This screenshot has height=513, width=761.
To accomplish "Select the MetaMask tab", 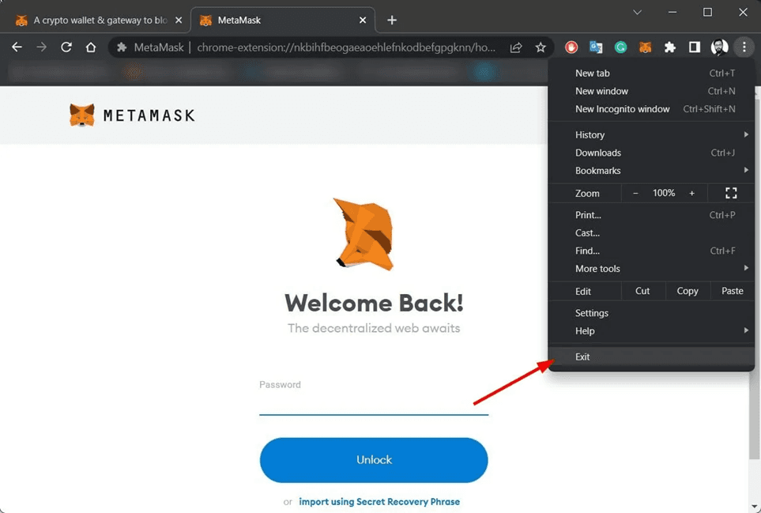I will click(283, 20).
